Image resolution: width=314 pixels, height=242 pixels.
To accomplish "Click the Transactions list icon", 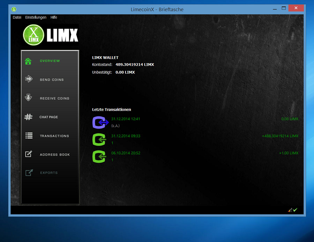I will [x=29, y=136].
